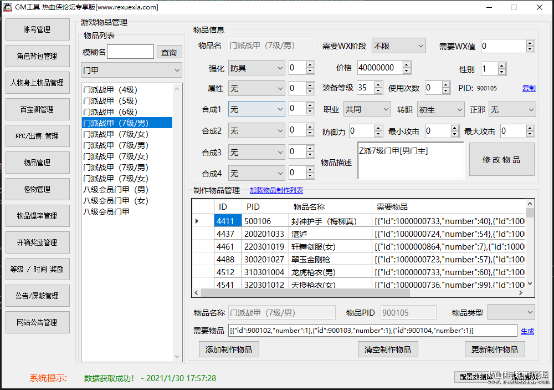Expand 强化 dropdown showing 防具
Screen dimensions: 554x390
(x=257, y=68)
